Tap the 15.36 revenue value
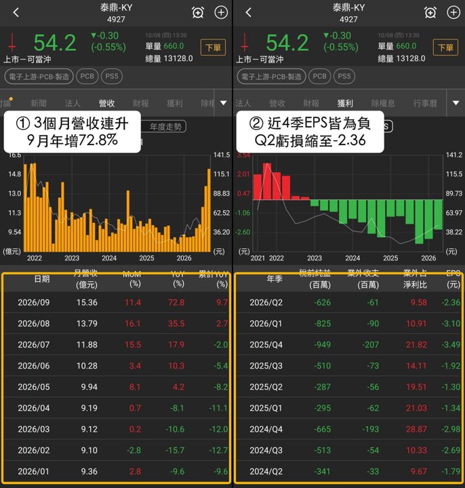Viewport: 465px width, 488px height. [87, 302]
